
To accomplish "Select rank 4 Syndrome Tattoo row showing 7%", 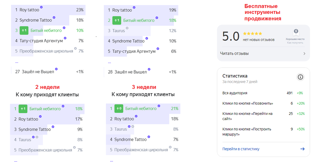I will pyautogui.click(x=143, y=140).
